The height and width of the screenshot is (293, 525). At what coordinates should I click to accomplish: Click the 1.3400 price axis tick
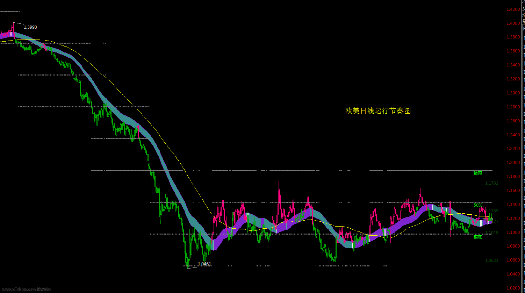click(x=513, y=65)
